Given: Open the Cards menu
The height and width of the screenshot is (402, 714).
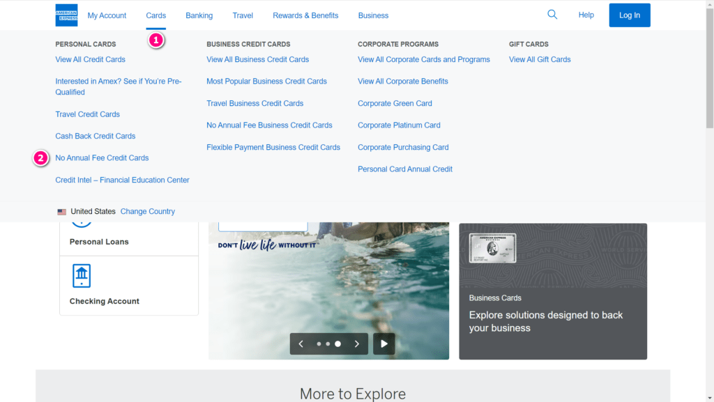Looking at the screenshot, I should tap(155, 15).
